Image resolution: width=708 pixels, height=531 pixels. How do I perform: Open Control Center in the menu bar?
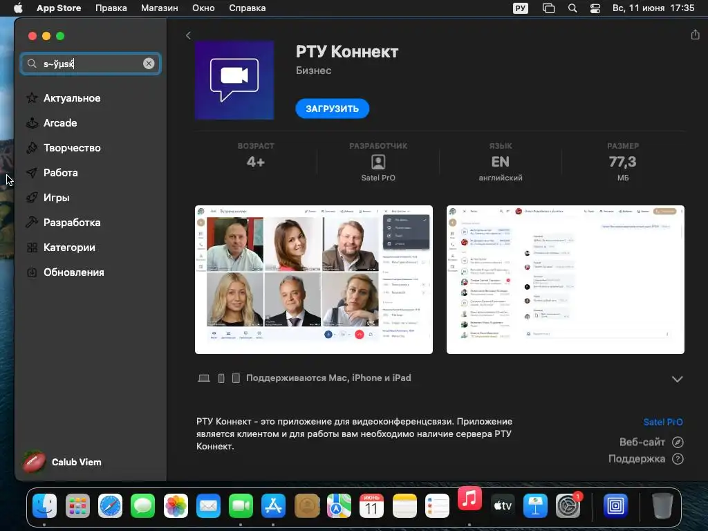pyautogui.click(x=595, y=8)
